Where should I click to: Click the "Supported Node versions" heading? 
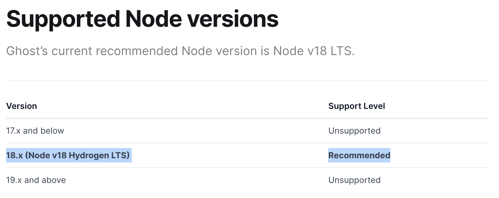click(142, 19)
